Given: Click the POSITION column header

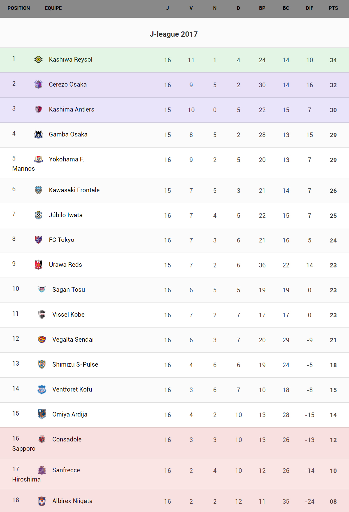Looking at the screenshot, I should 19,8.
